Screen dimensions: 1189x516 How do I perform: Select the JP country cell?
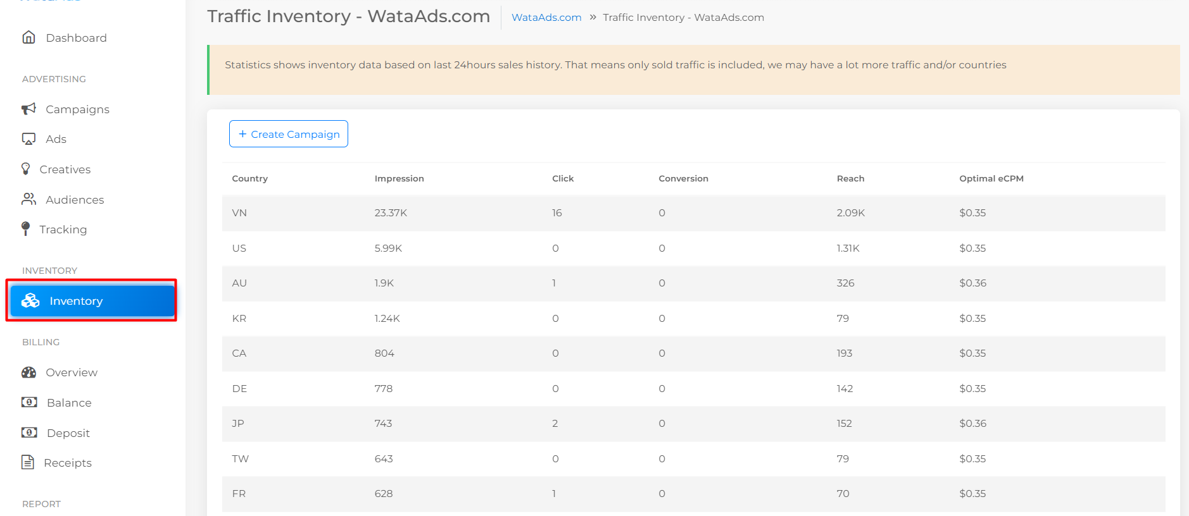click(x=238, y=424)
